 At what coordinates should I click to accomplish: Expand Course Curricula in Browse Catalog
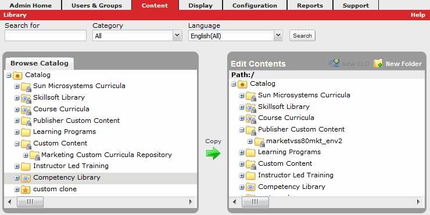point(17,110)
